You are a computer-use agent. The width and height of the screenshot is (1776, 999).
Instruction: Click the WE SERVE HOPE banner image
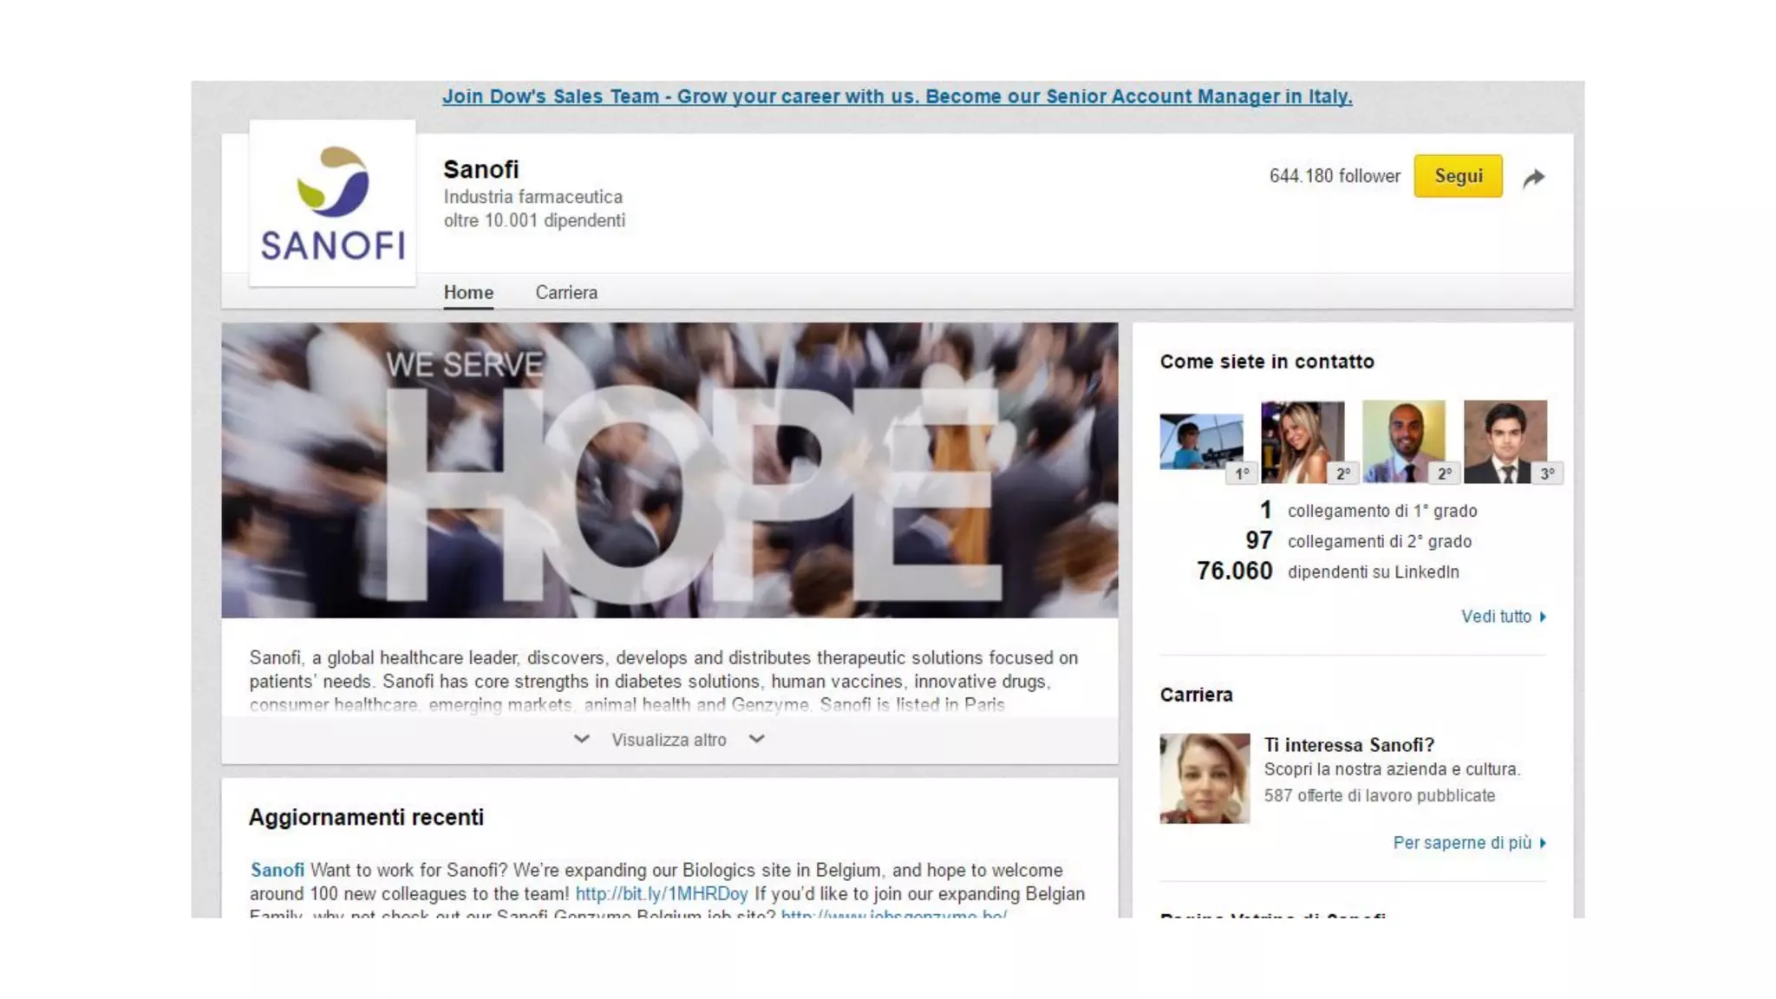click(669, 471)
